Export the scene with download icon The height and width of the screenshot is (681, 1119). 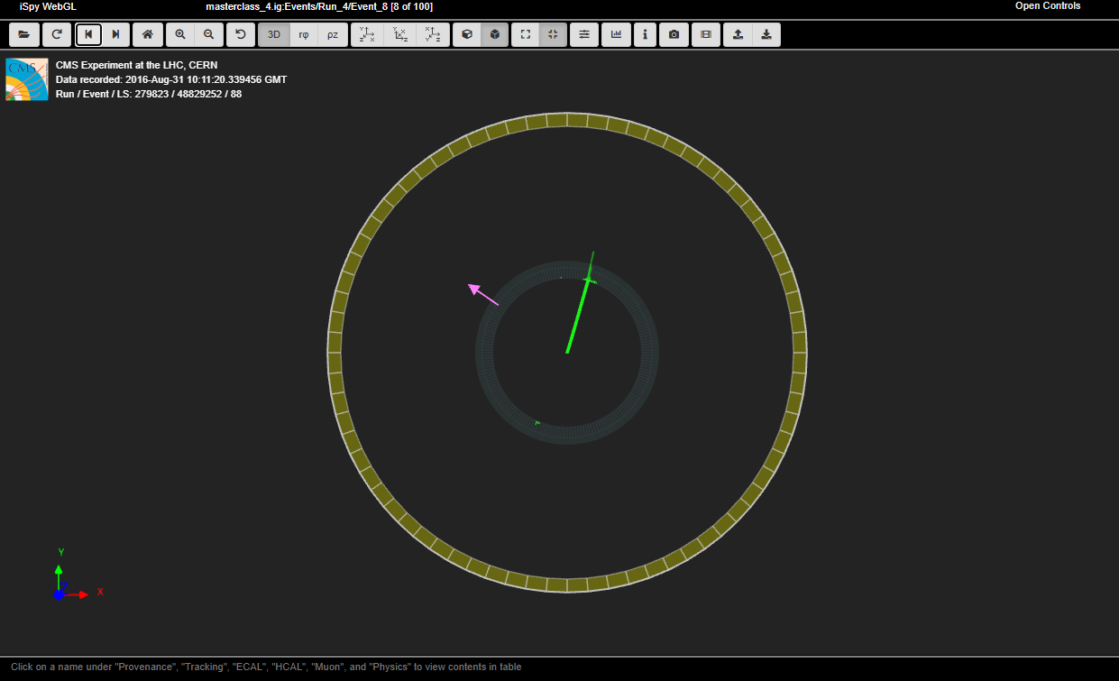coord(766,34)
